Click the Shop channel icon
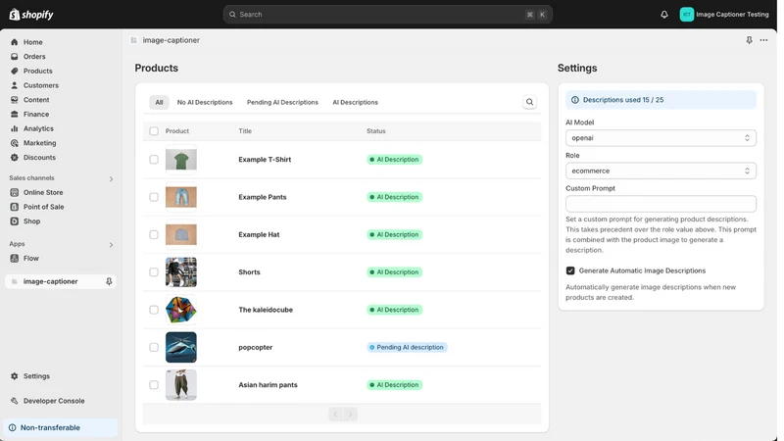Image resolution: width=784 pixels, height=441 pixels. (15, 221)
